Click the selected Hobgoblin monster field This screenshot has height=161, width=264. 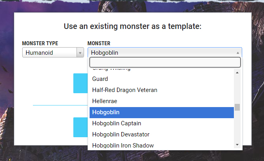(x=165, y=53)
